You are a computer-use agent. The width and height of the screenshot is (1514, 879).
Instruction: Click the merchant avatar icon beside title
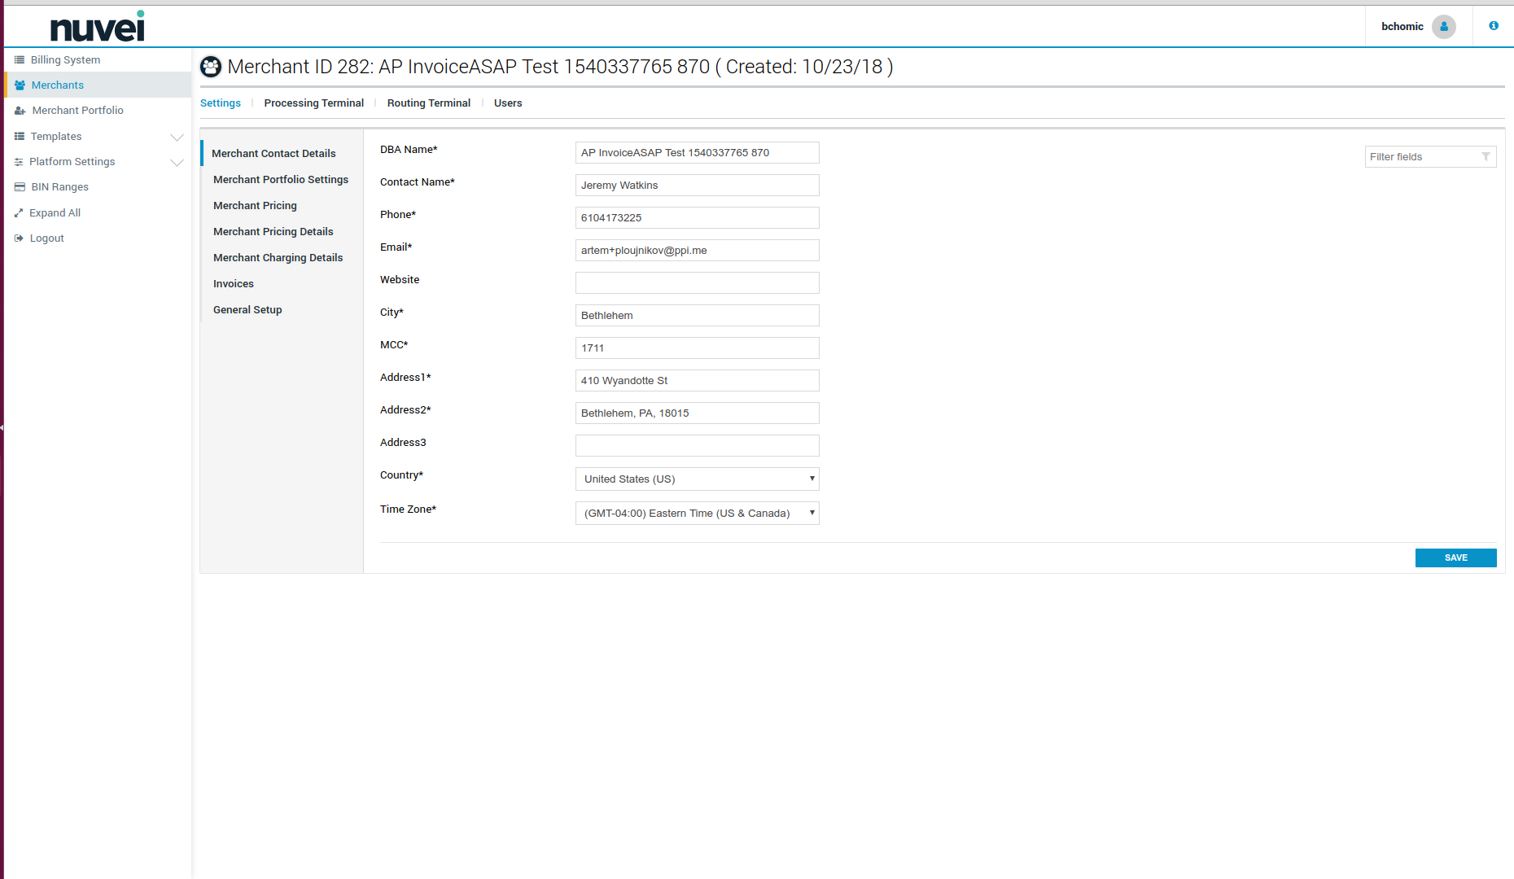click(x=211, y=67)
